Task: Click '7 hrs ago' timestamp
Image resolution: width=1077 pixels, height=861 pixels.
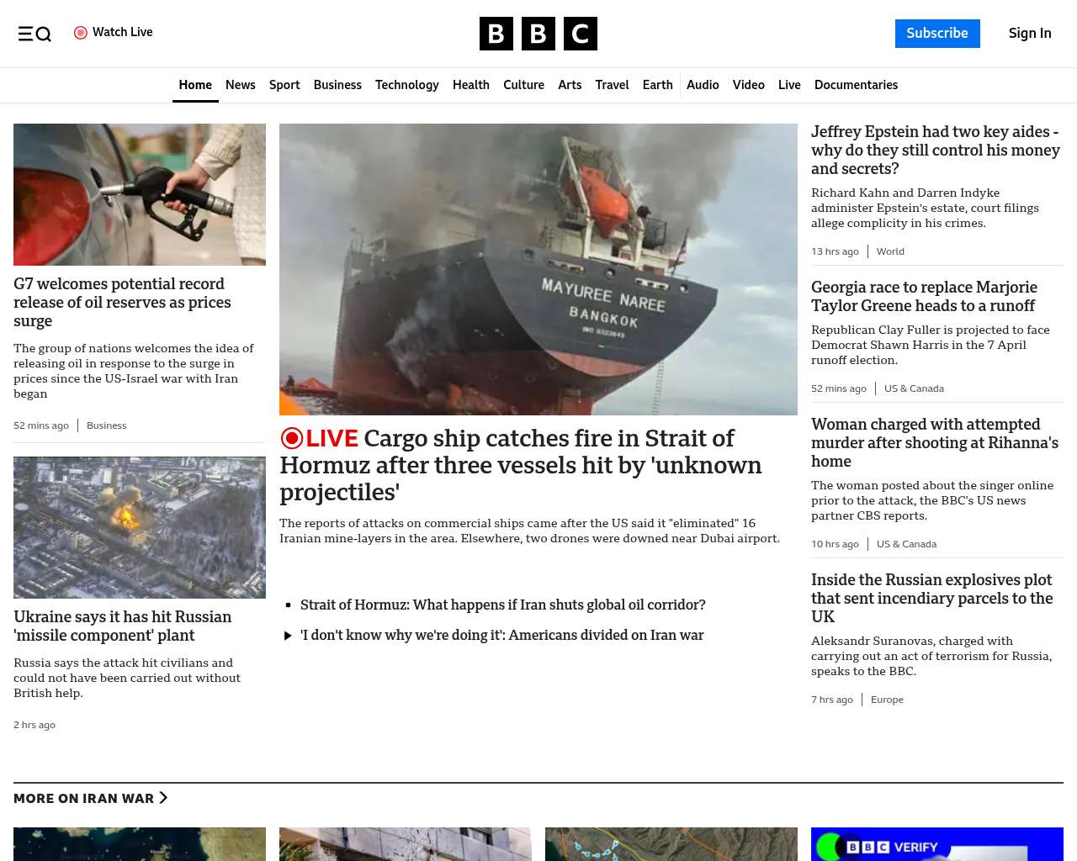Action: coord(832,700)
